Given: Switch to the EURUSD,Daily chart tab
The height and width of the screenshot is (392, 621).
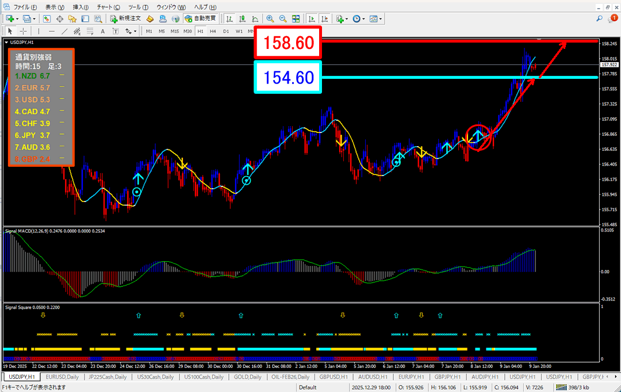Looking at the screenshot, I should pyautogui.click(x=61, y=376).
